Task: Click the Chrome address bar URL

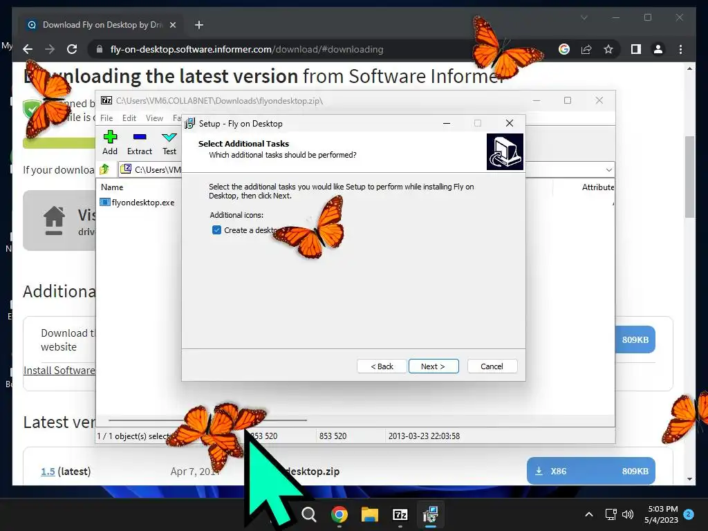Action: (247, 49)
